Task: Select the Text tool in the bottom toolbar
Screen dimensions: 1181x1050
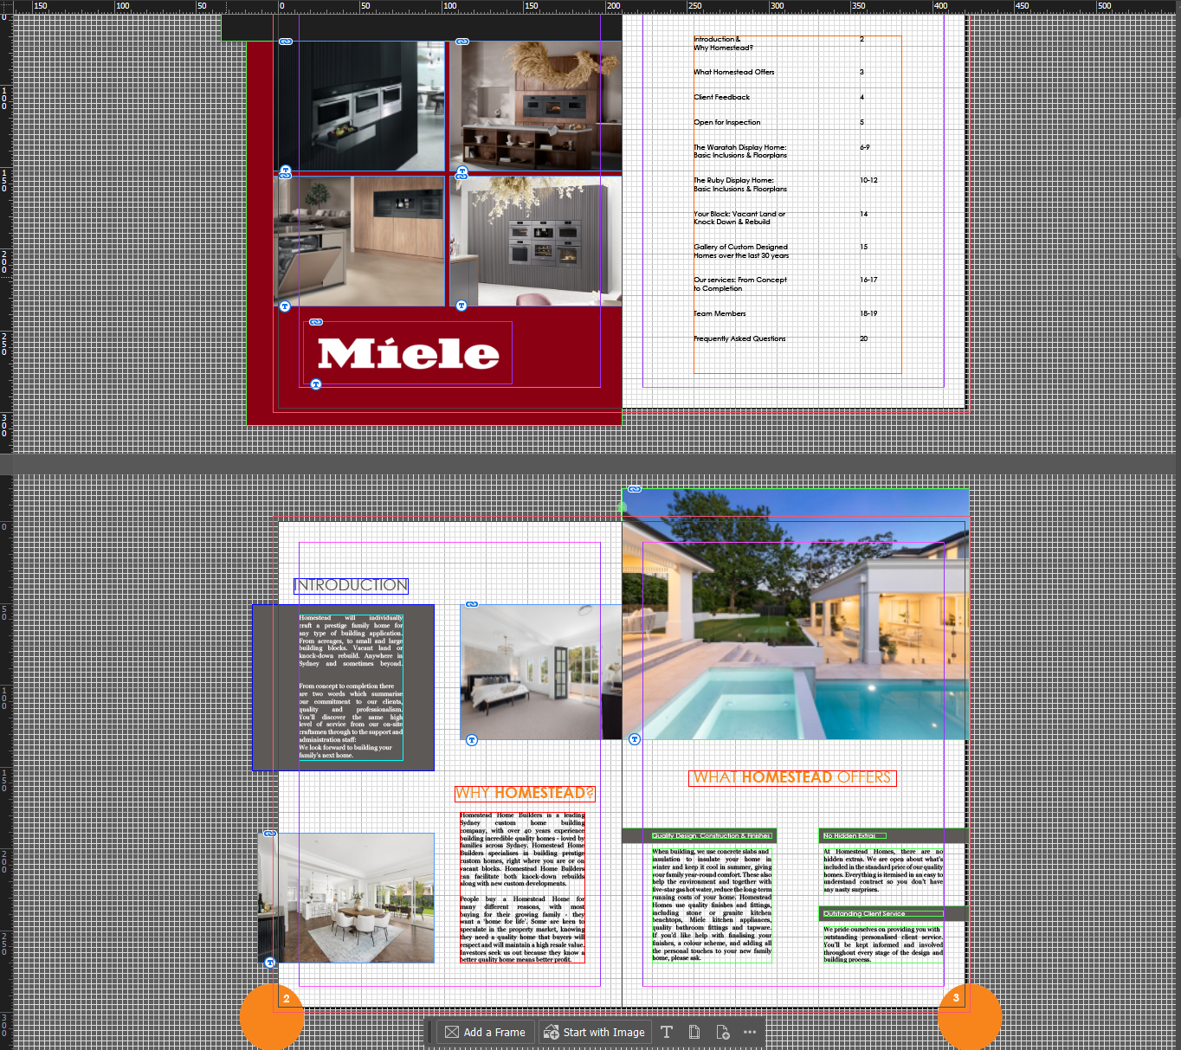Action: point(667,1032)
